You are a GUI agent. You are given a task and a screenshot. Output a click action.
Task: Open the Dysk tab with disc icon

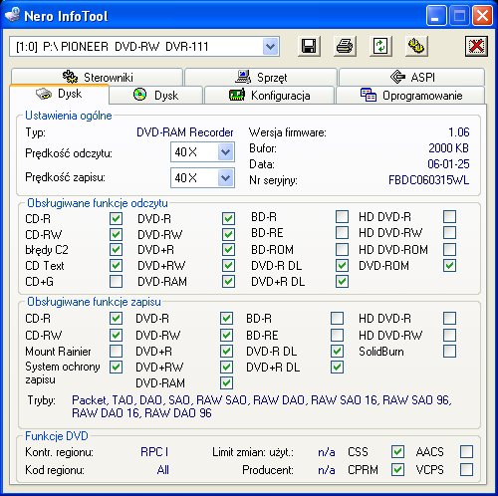(x=155, y=96)
